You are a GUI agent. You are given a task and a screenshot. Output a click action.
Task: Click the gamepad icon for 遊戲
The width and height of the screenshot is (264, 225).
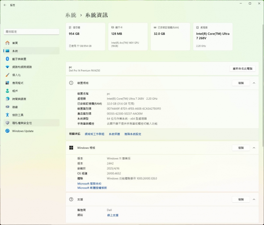pos(8,107)
